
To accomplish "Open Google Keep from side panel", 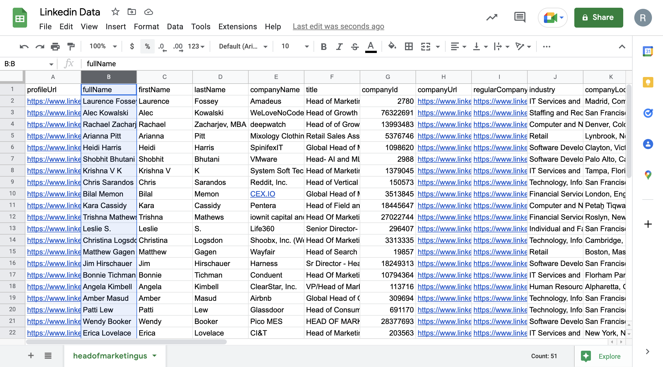I will (648, 82).
